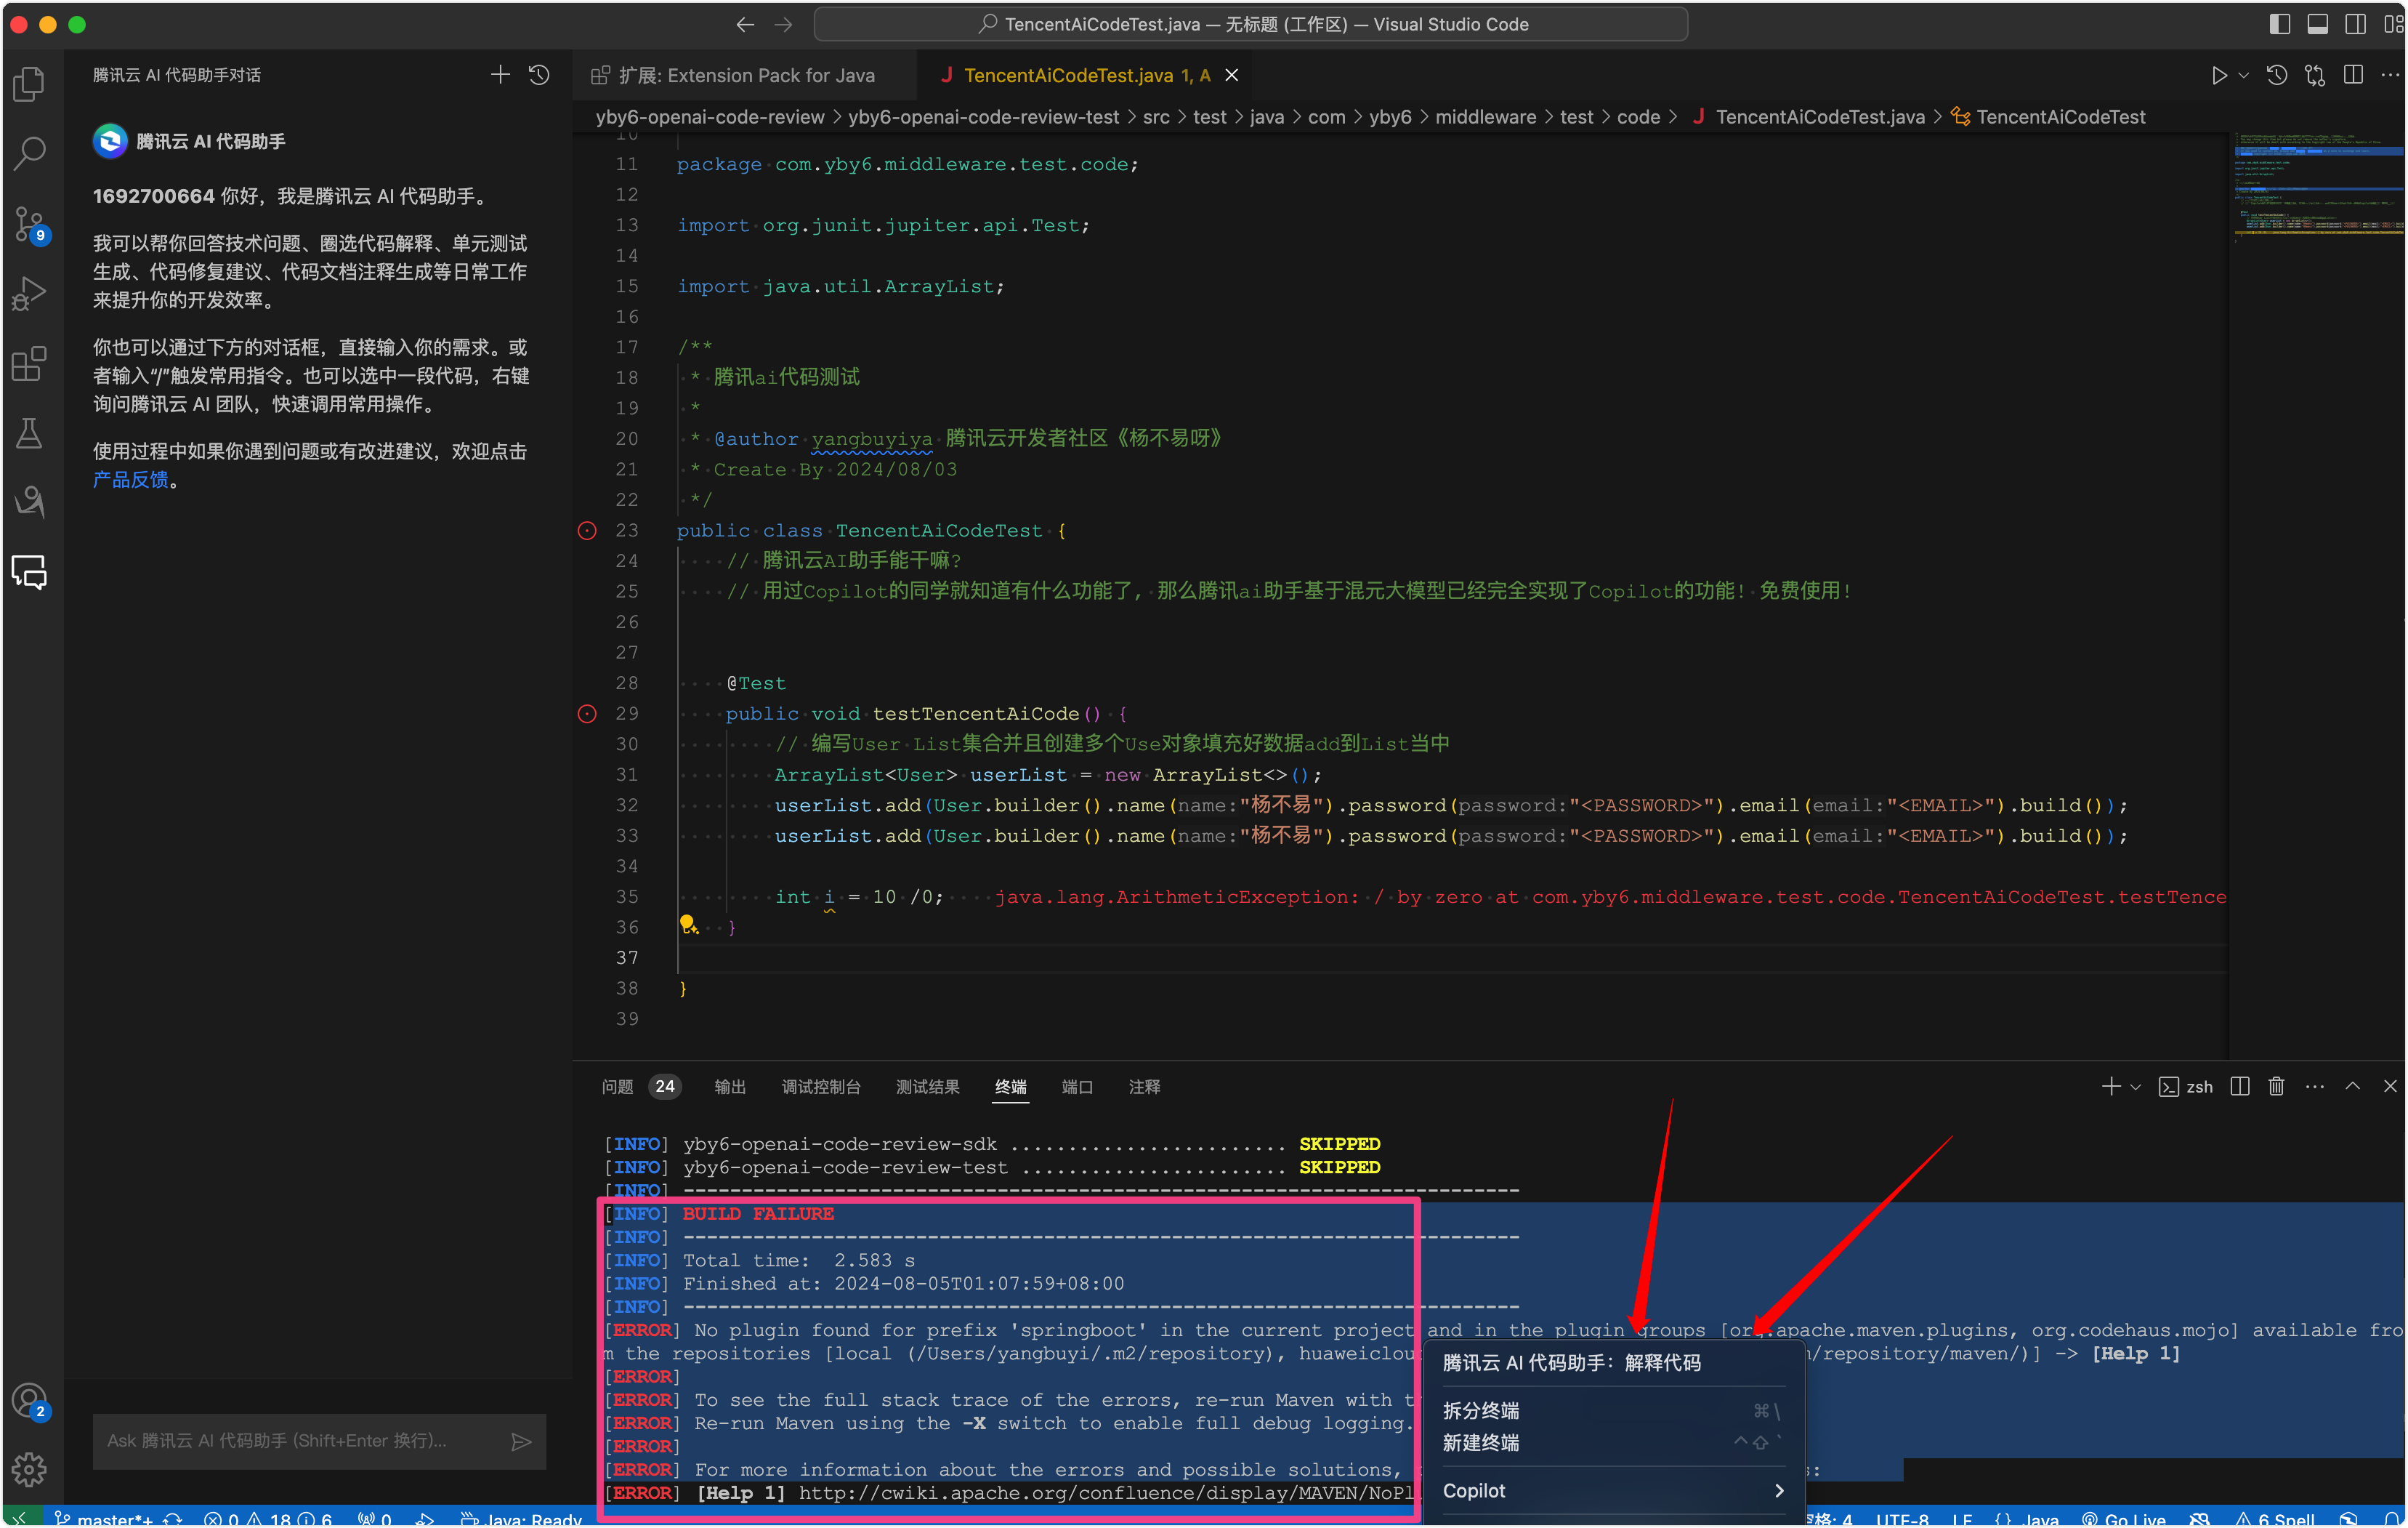Kill terminal with trash icon

(x=2277, y=1087)
